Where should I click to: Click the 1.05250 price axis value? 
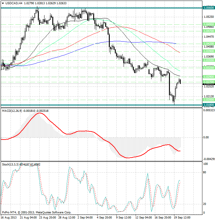click(x=209, y=17)
